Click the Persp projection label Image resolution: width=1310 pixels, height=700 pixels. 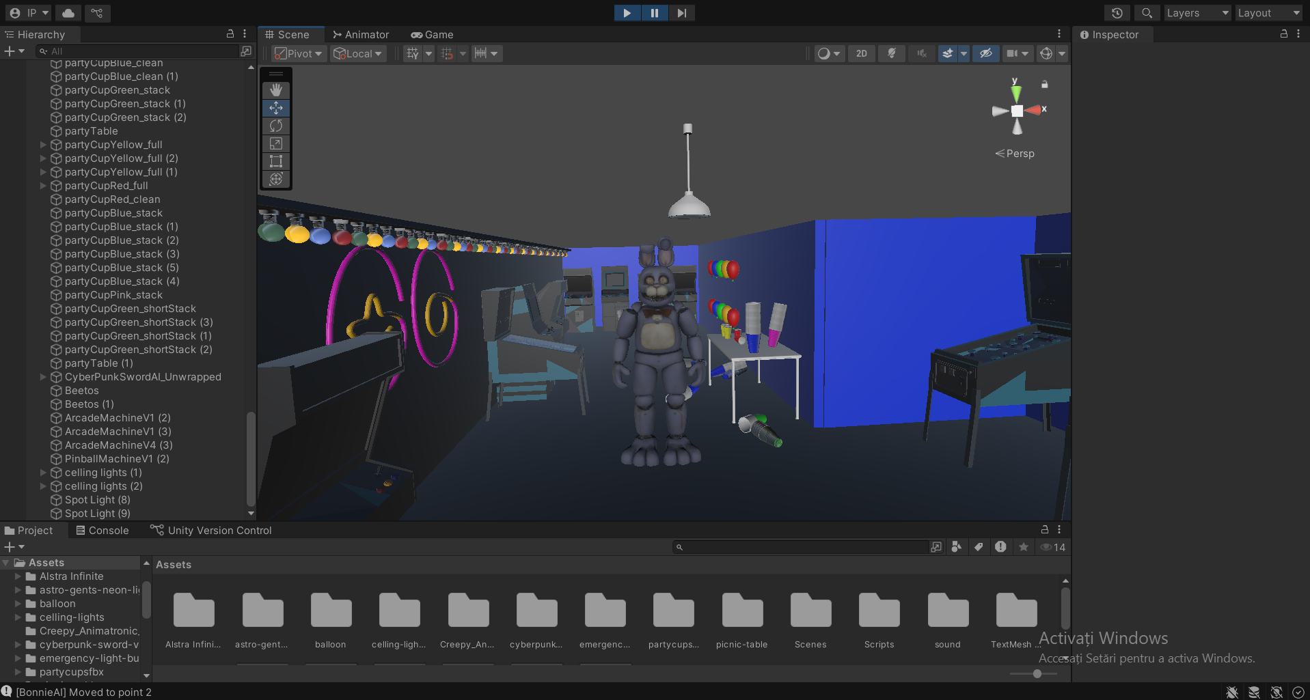(x=1015, y=154)
